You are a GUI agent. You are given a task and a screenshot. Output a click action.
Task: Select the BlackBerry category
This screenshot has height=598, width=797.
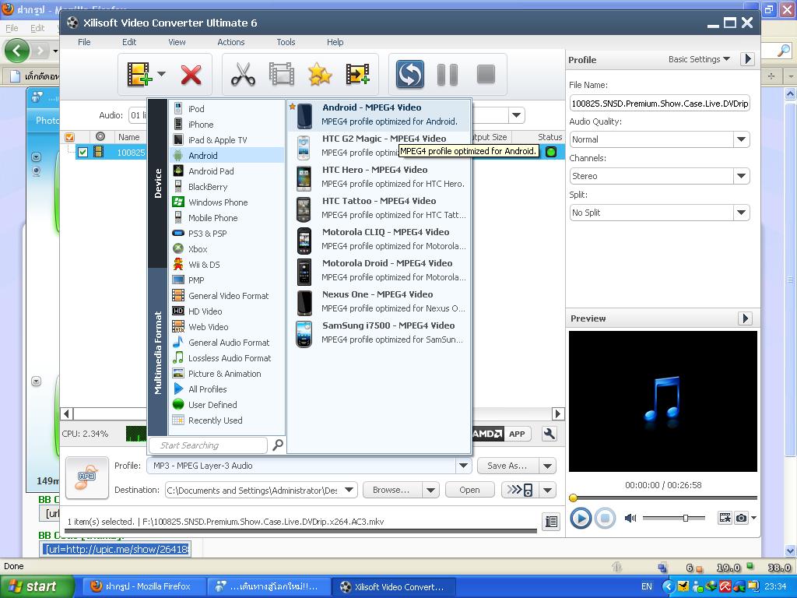point(226,187)
